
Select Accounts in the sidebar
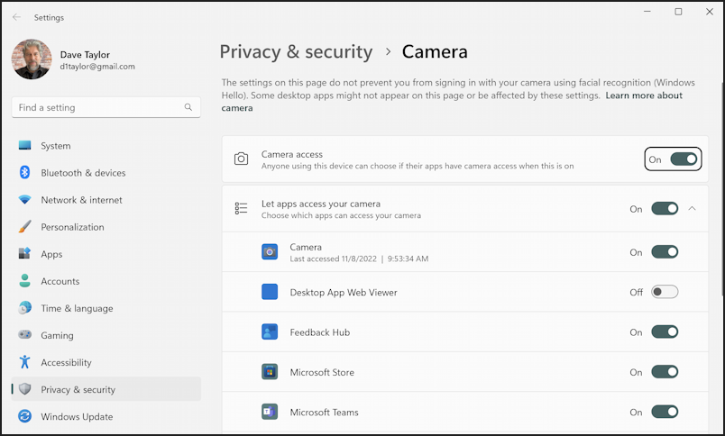(x=106, y=281)
